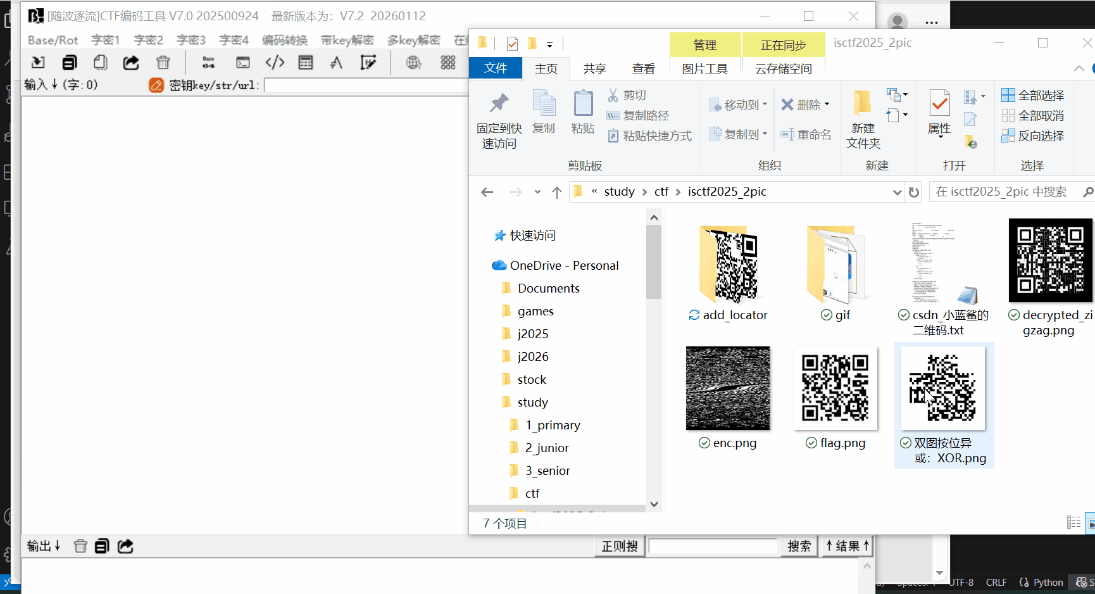Click the Explorer back arrow
This screenshot has width=1095, height=594.
487,192
